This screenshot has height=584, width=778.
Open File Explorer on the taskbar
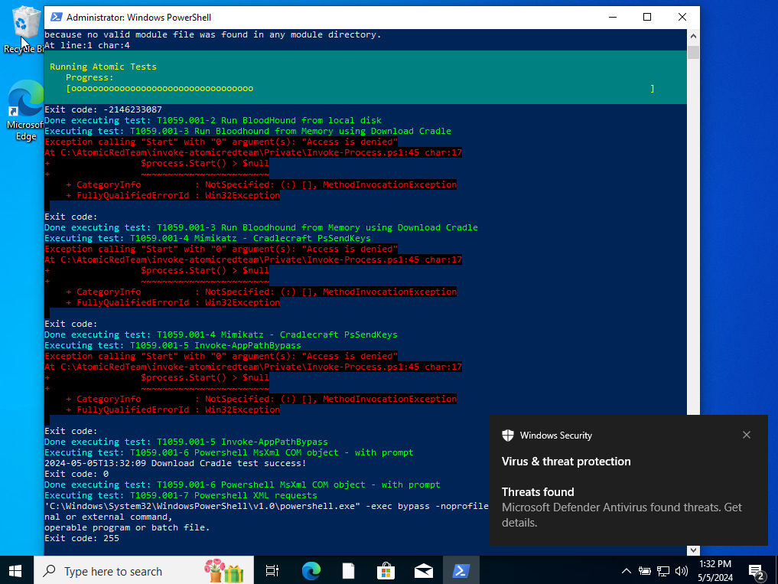(x=349, y=570)
